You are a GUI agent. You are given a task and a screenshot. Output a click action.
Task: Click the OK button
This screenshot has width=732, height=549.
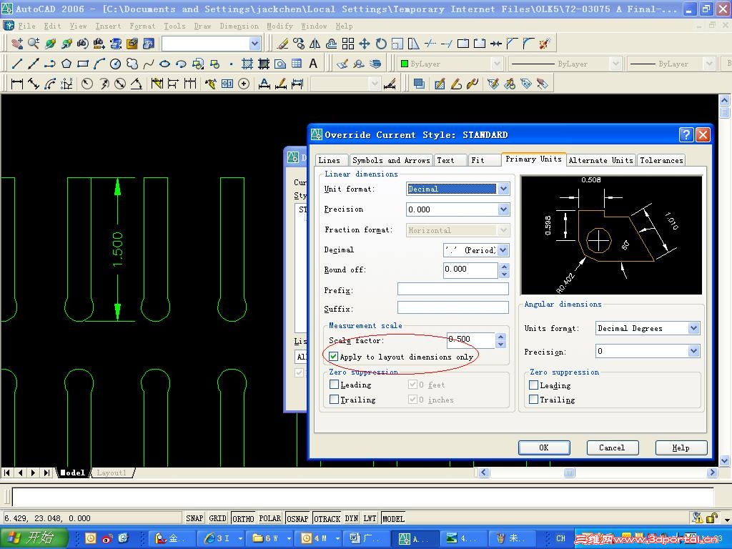tap(543, 447)
